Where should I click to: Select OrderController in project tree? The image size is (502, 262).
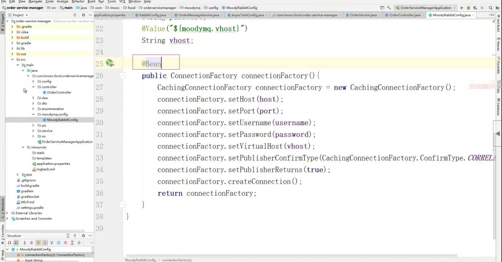pyautogui.click(x=59, y=92)
